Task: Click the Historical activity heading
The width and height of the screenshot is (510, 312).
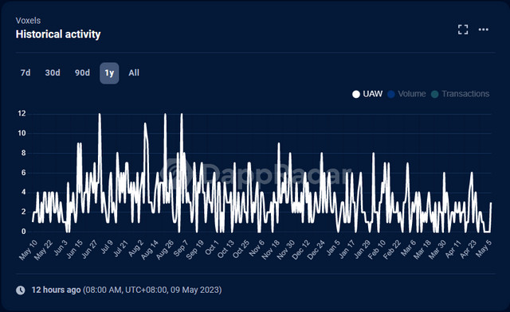Action: pyautogui.click(x=58, y=34)
